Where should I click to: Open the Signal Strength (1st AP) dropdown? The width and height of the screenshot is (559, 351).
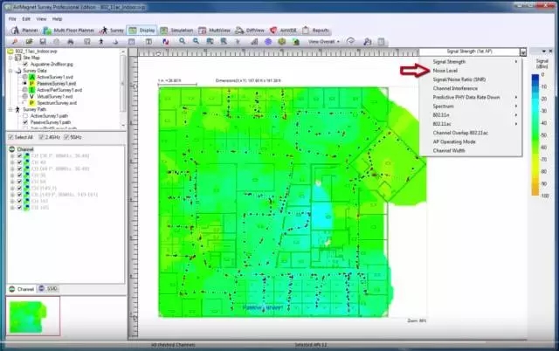click(x=473, y=52)
